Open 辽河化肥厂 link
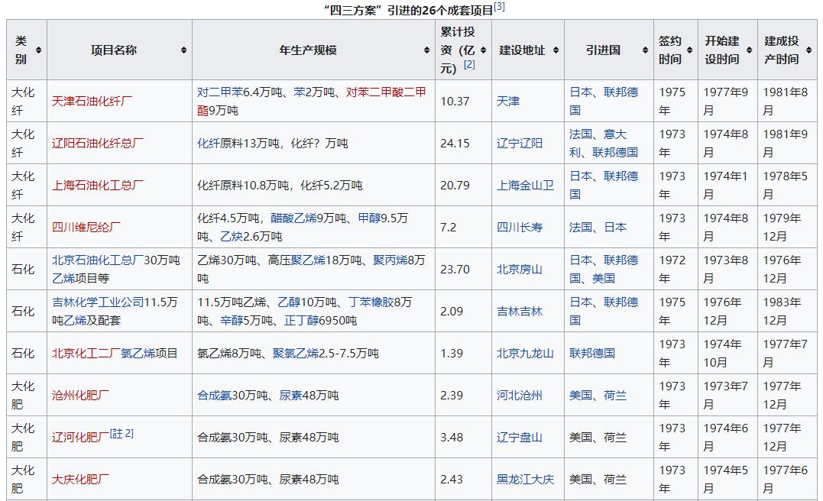The height and width of the screenshot is (501, 823). (80, 437)
